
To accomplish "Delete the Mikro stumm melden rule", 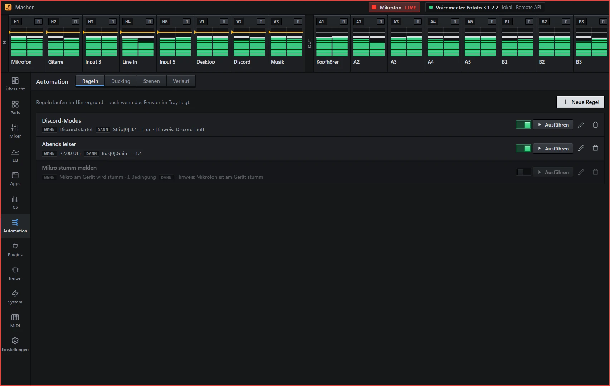I will [x=595, y=172].
